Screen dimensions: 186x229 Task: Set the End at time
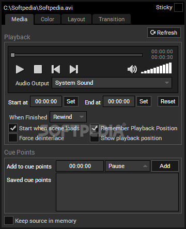click(144, 101)
